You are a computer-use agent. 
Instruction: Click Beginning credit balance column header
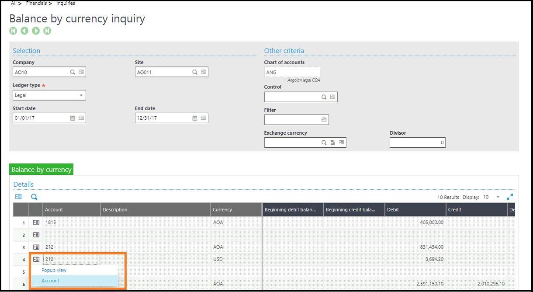coord(354,210)
